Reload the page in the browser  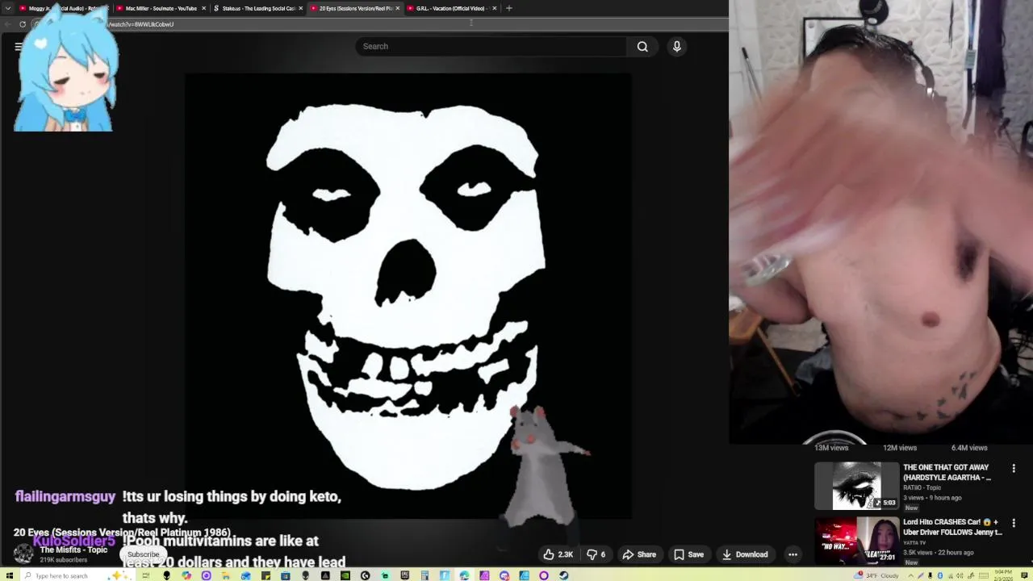tap(23, 24)
